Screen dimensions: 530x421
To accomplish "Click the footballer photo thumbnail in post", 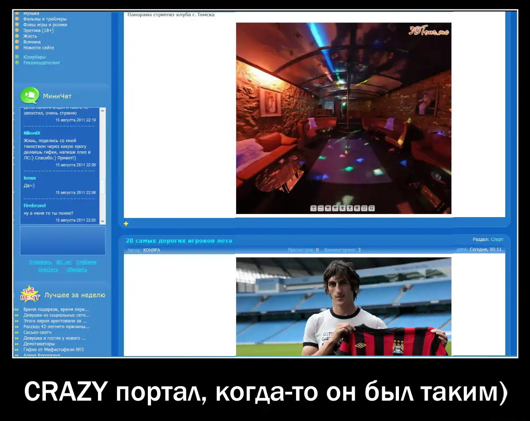I will (x=343, y=306).
